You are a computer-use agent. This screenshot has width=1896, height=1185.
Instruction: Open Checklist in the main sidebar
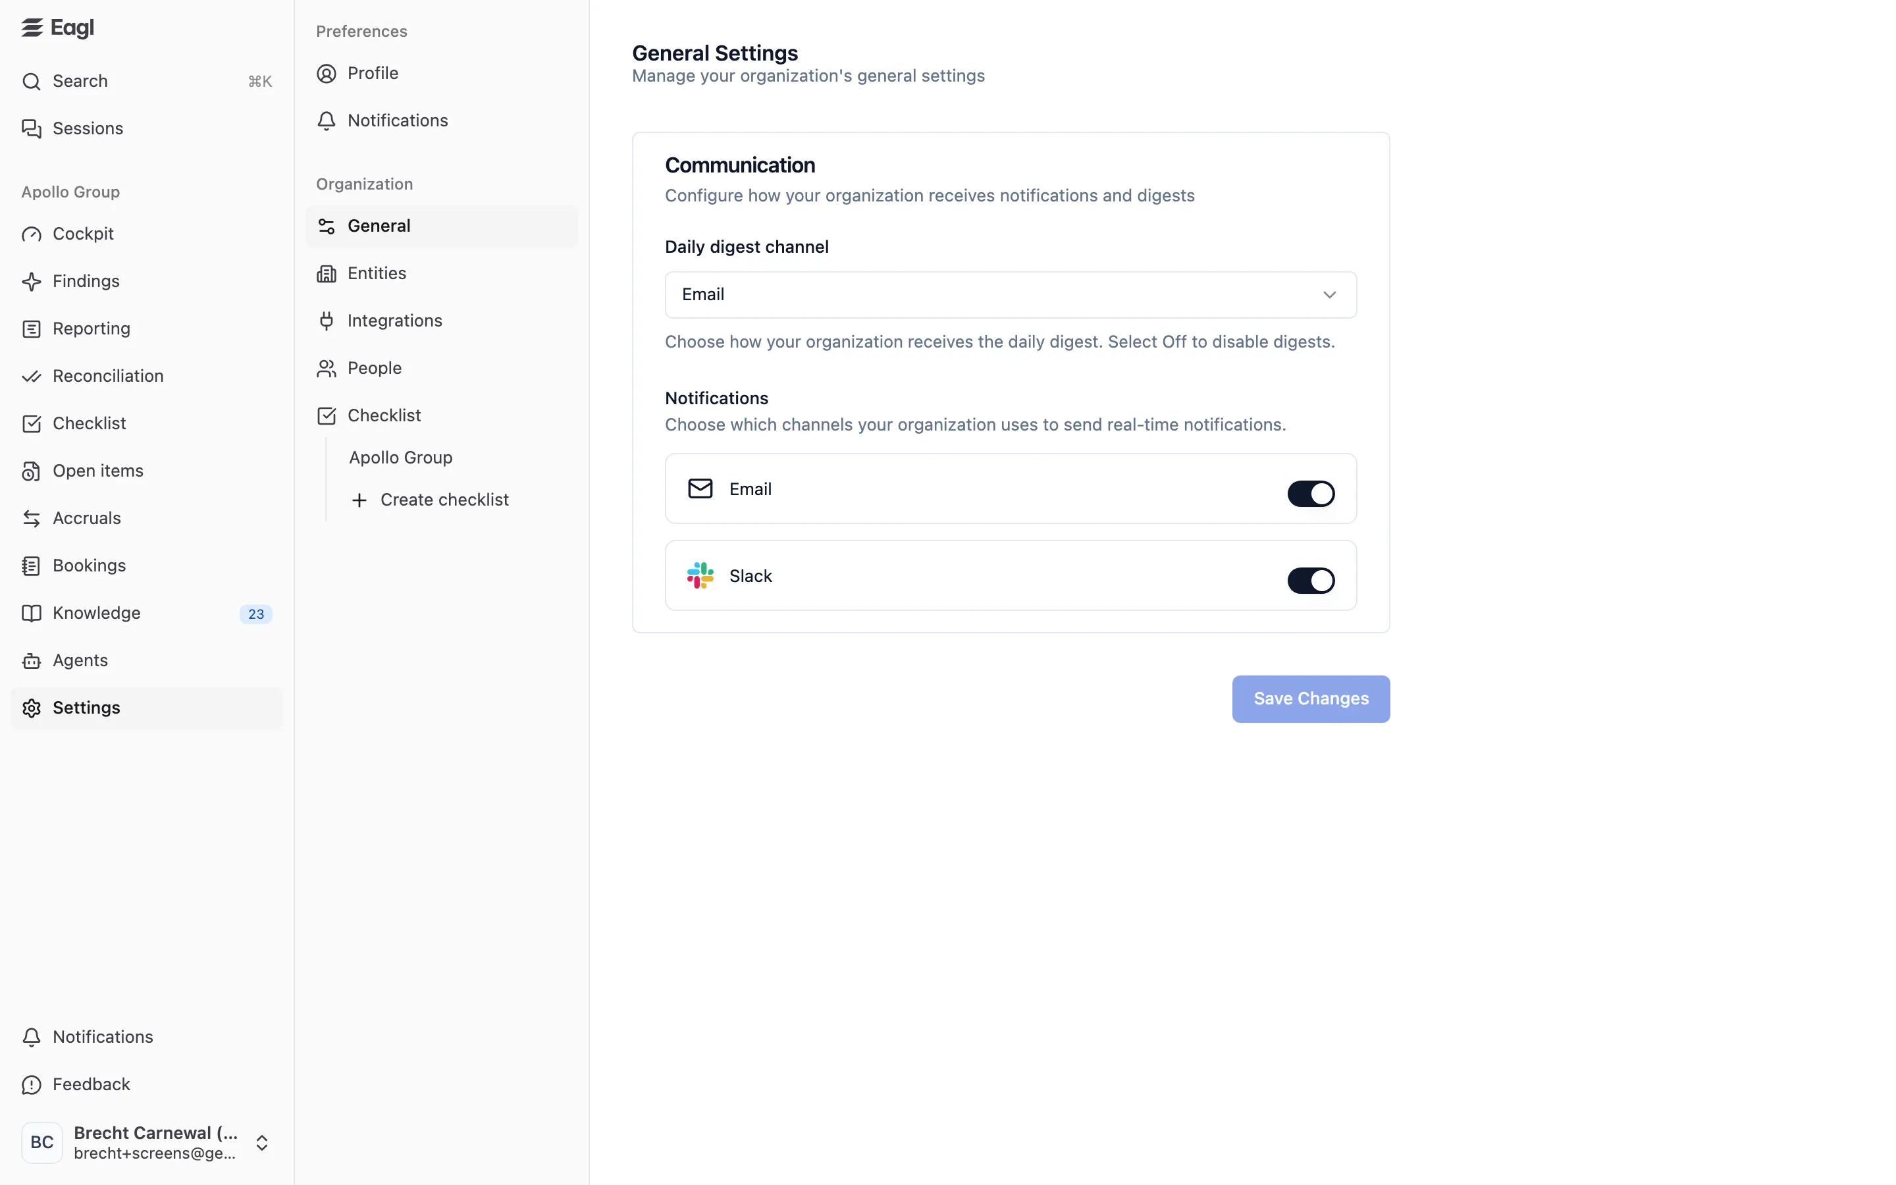click(147, 424)
